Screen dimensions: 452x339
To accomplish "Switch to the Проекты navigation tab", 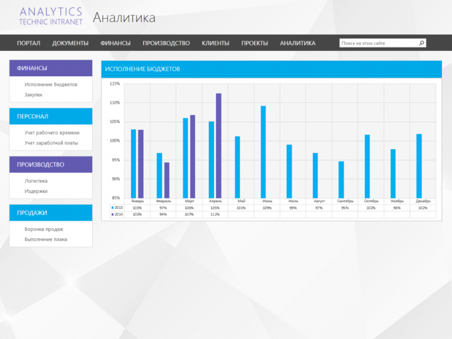I will [x=254, y=42].
